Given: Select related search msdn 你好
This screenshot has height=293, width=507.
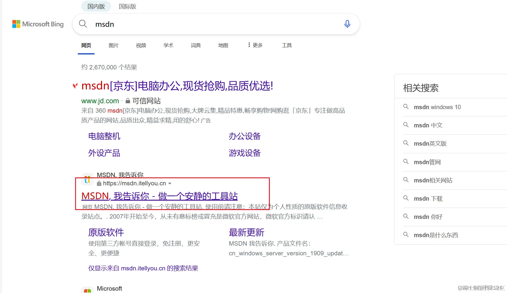Looking at the screenshot, I should coord(428,217).
